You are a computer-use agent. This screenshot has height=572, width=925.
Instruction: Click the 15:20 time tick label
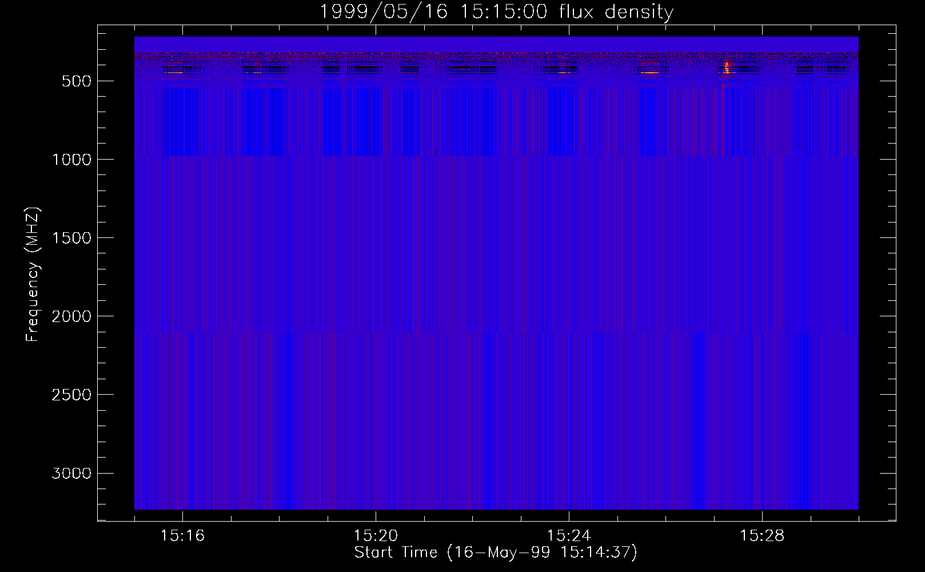[x=376, y=536]
